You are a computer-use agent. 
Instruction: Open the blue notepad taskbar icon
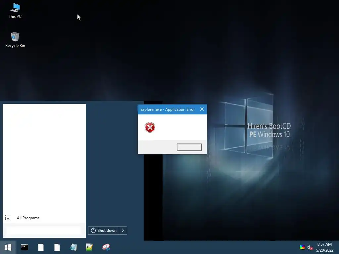point(73,247)
